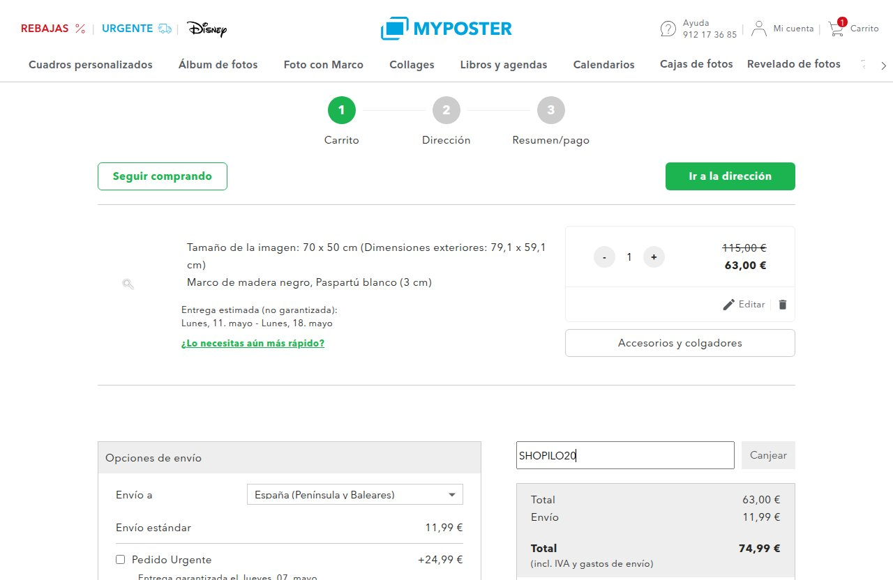Show more navigation categories with arrow
Screen dimensions: 893x580
pyautogui.click(x=884, y=66)
